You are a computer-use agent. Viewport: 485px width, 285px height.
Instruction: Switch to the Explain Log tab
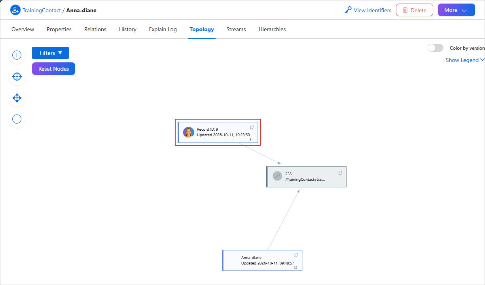pos(163,29)
